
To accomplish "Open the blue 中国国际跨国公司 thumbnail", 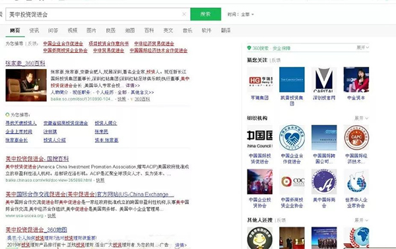I will pos(324,138).
